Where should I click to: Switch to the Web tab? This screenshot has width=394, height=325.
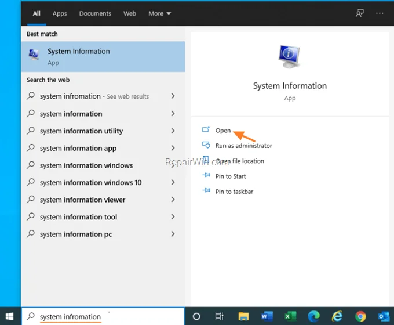tap(130, 13)
